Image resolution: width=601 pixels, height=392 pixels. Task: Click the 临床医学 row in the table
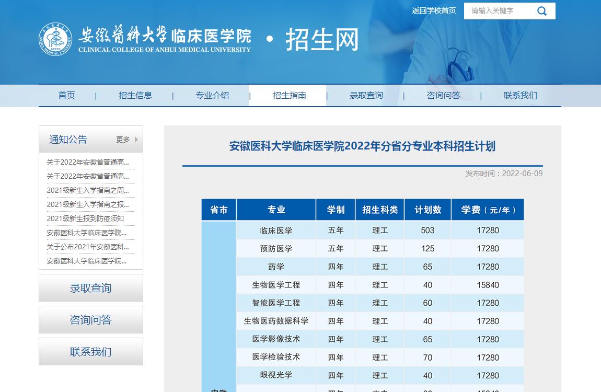pos(276,230)
